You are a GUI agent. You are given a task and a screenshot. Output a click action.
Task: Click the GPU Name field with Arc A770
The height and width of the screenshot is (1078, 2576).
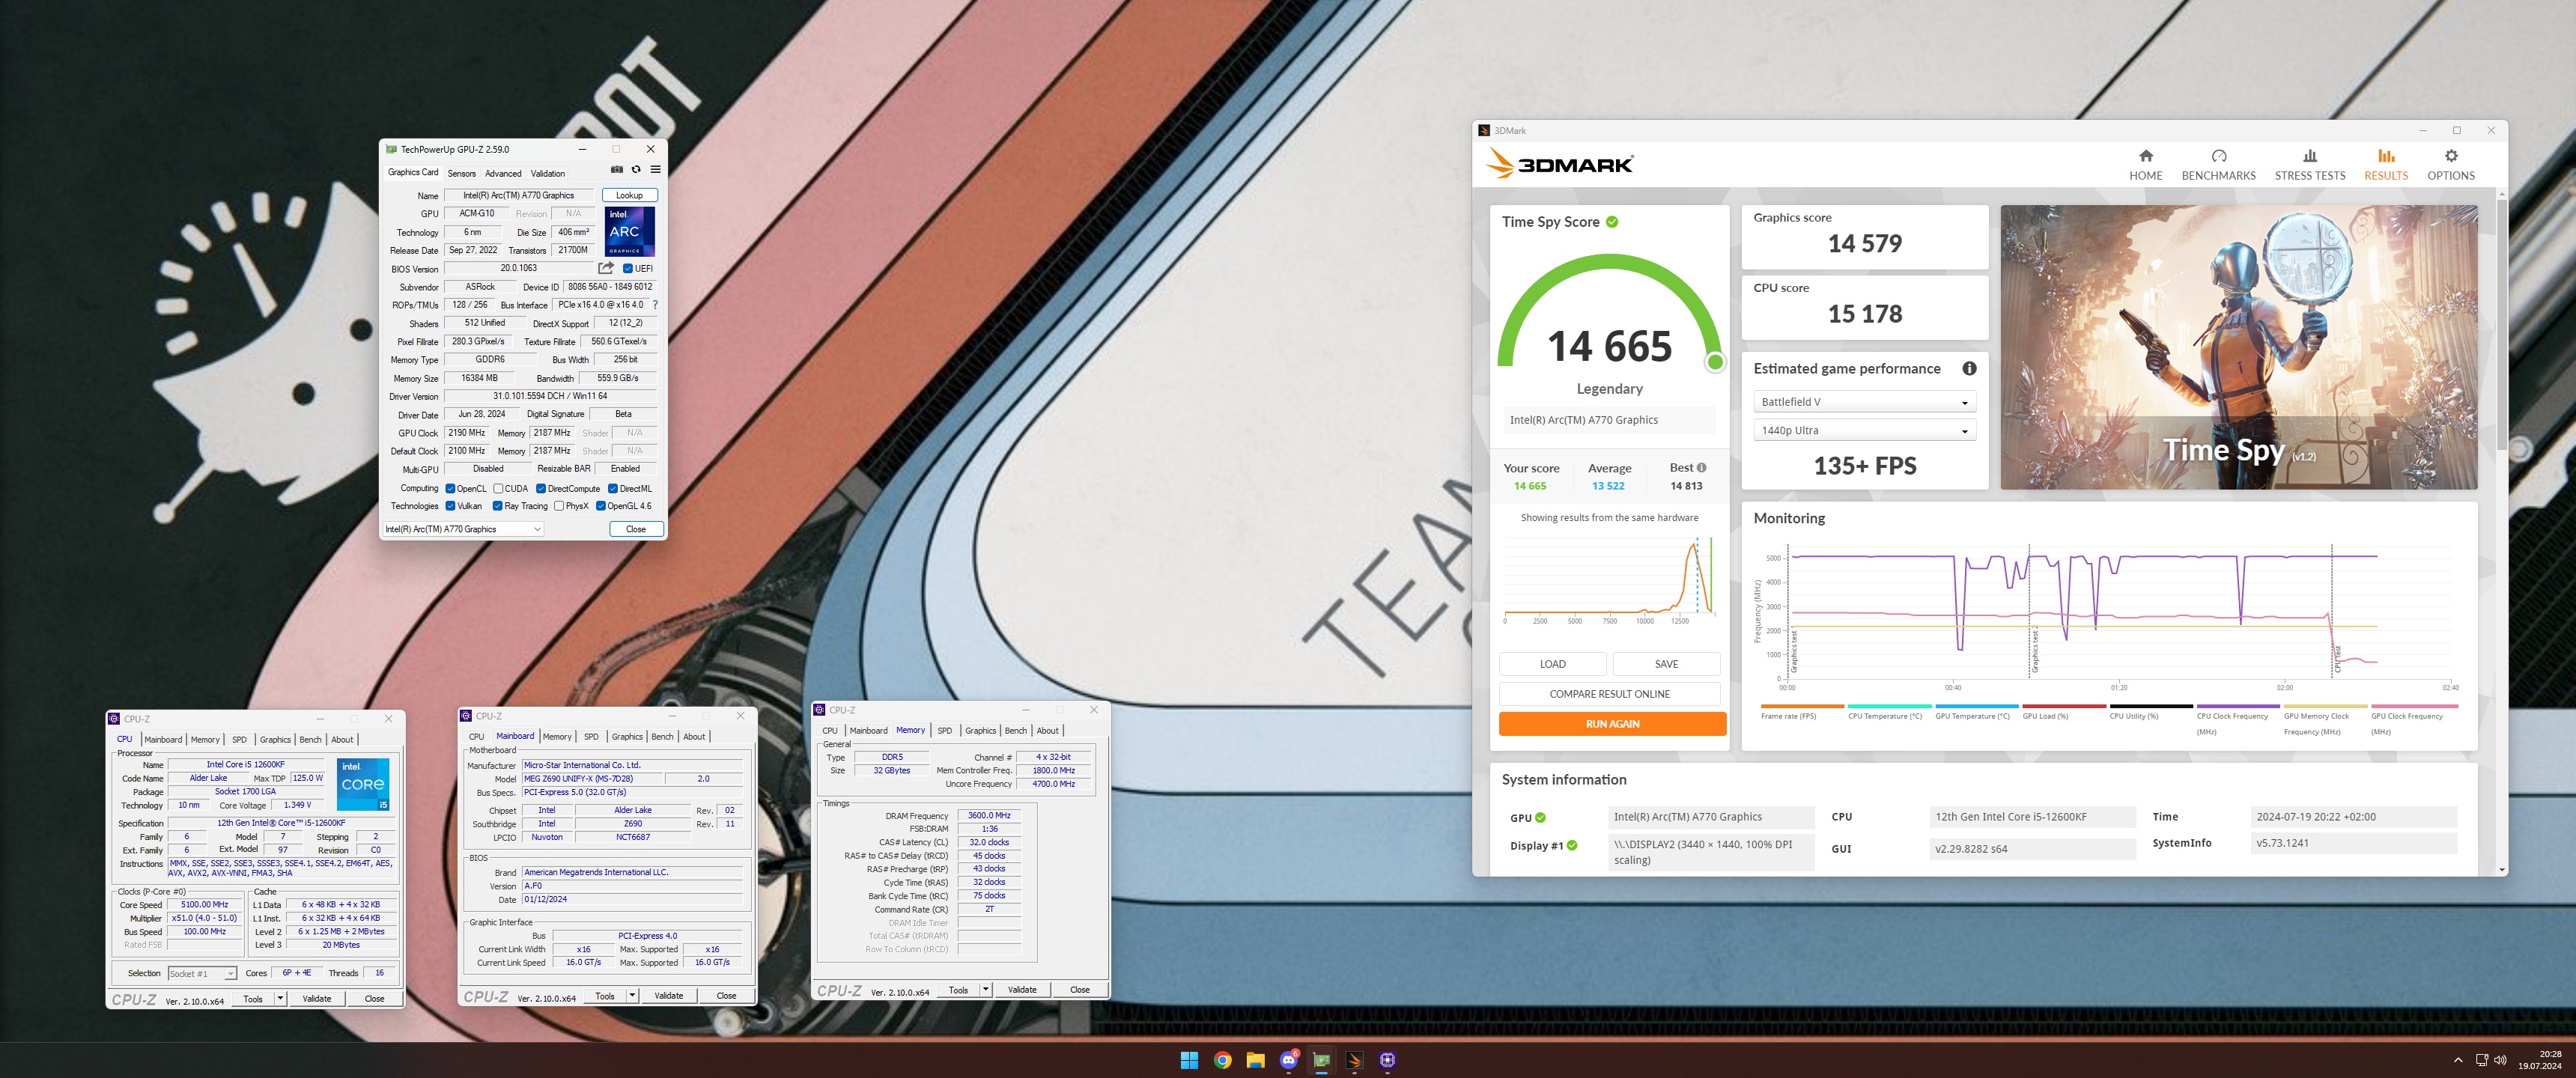[518, 195]
